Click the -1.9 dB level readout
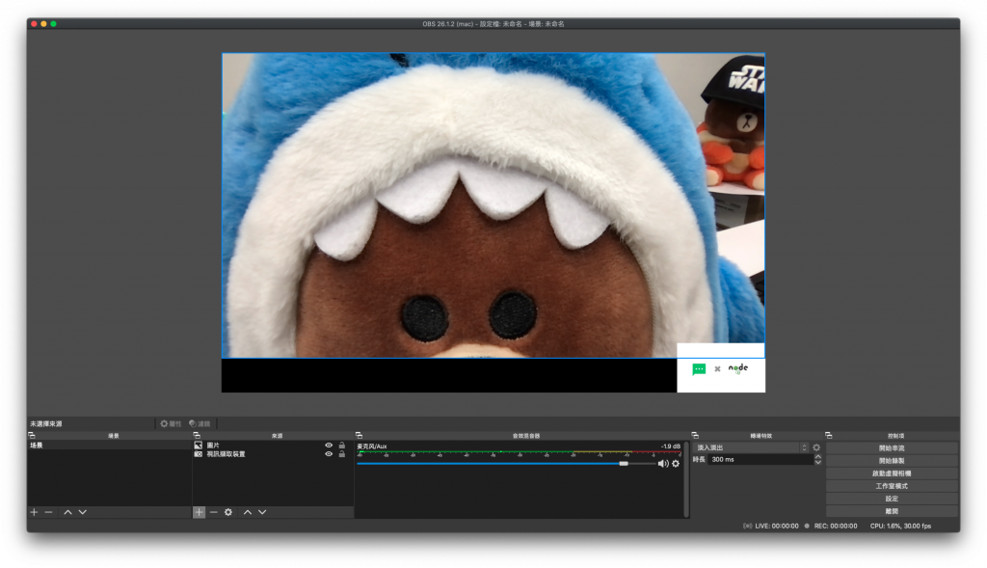This screenshot has height=568, width=987. click(671, 446)
